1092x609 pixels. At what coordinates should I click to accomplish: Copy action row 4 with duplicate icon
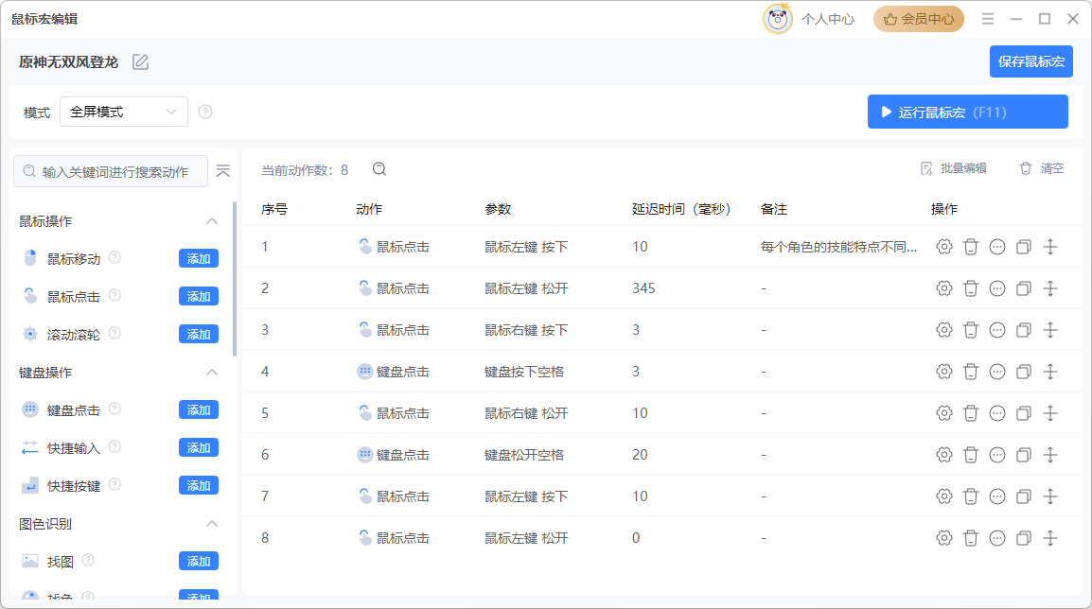tap(1023, 372)
